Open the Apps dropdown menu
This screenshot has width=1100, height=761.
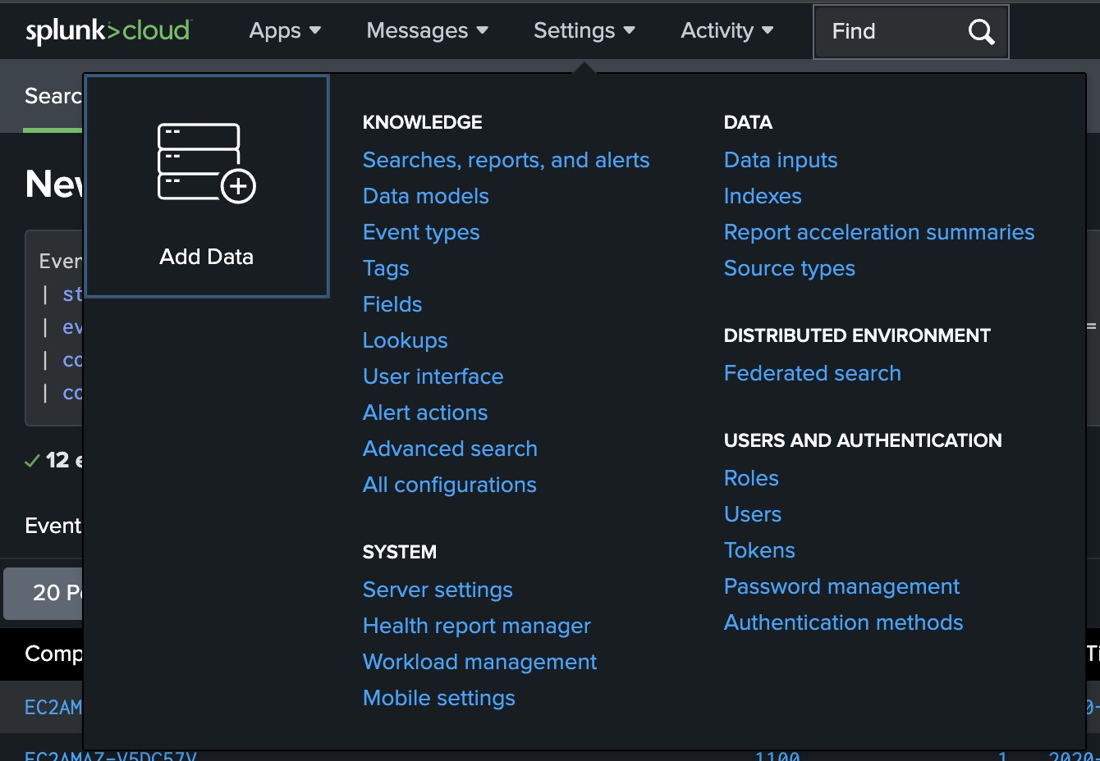[284, 31]
